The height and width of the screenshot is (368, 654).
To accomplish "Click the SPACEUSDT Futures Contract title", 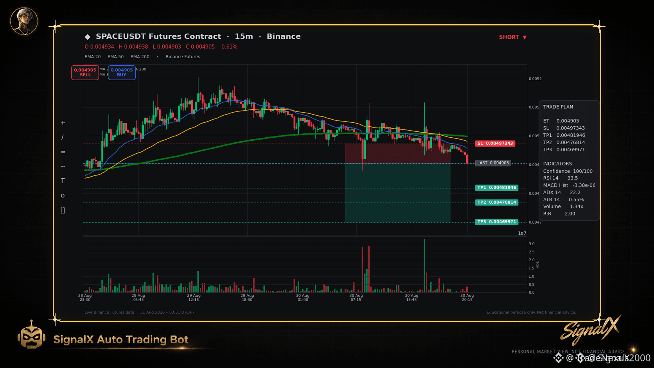I will pyautogui.click(x=158, y=36).
